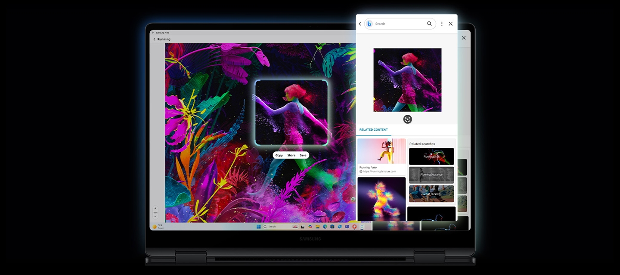The height and width of the screenshot is (275, 620).
Task: Select the cropped runner image preview
Action: [x=407, y=80]
